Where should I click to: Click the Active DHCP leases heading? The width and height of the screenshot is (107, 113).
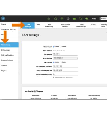tap(34, 91)
